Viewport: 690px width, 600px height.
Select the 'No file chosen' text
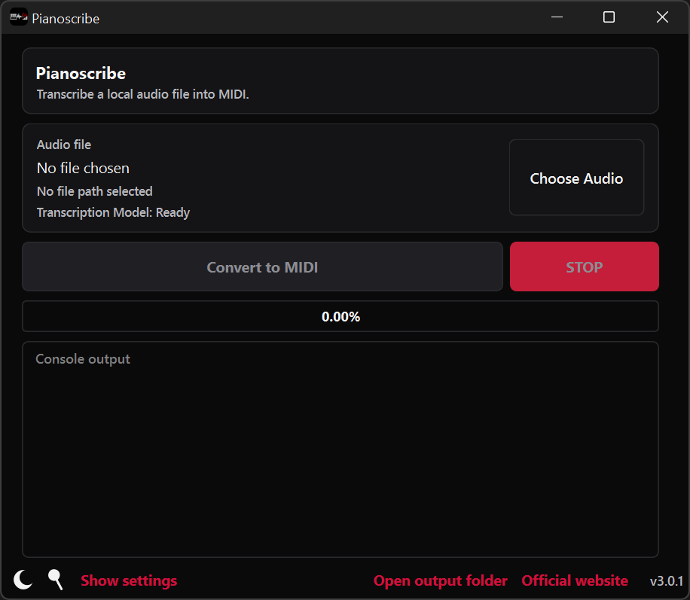coord(83,168)
